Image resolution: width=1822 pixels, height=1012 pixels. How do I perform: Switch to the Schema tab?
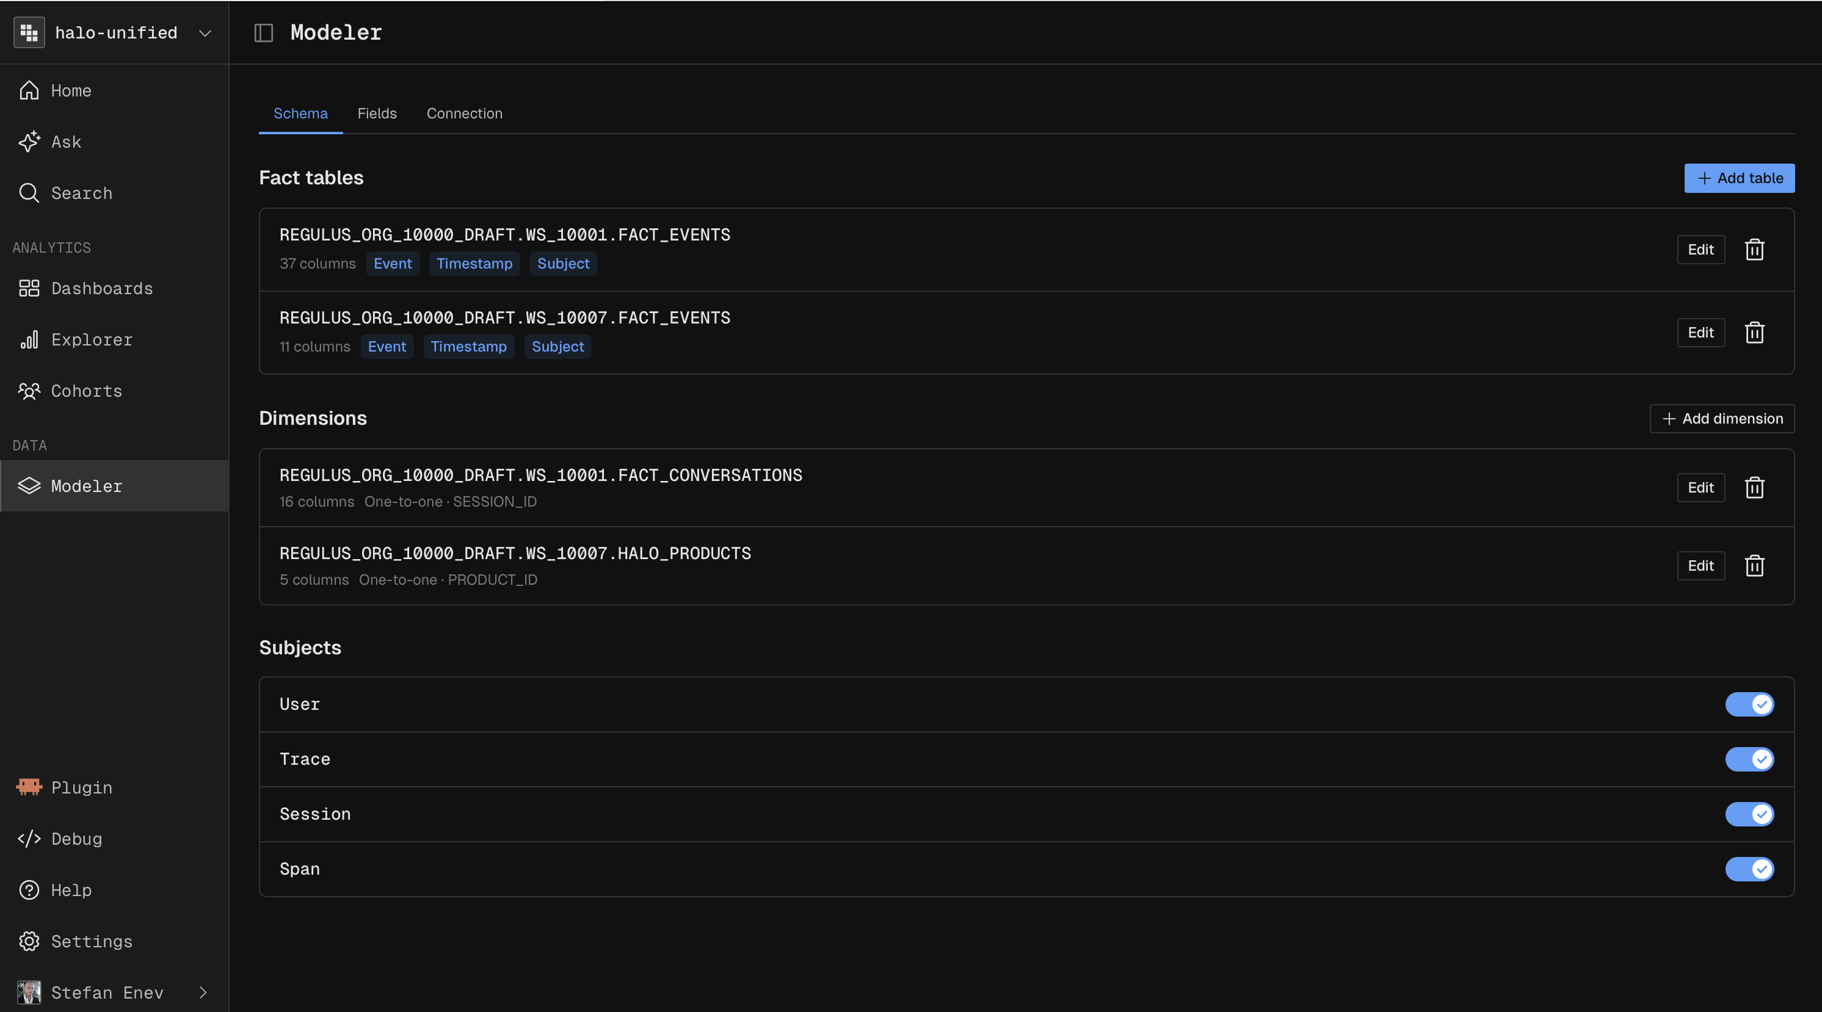click(x=300, y=113)
